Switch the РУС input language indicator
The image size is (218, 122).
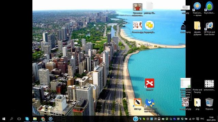click(202, 119)
